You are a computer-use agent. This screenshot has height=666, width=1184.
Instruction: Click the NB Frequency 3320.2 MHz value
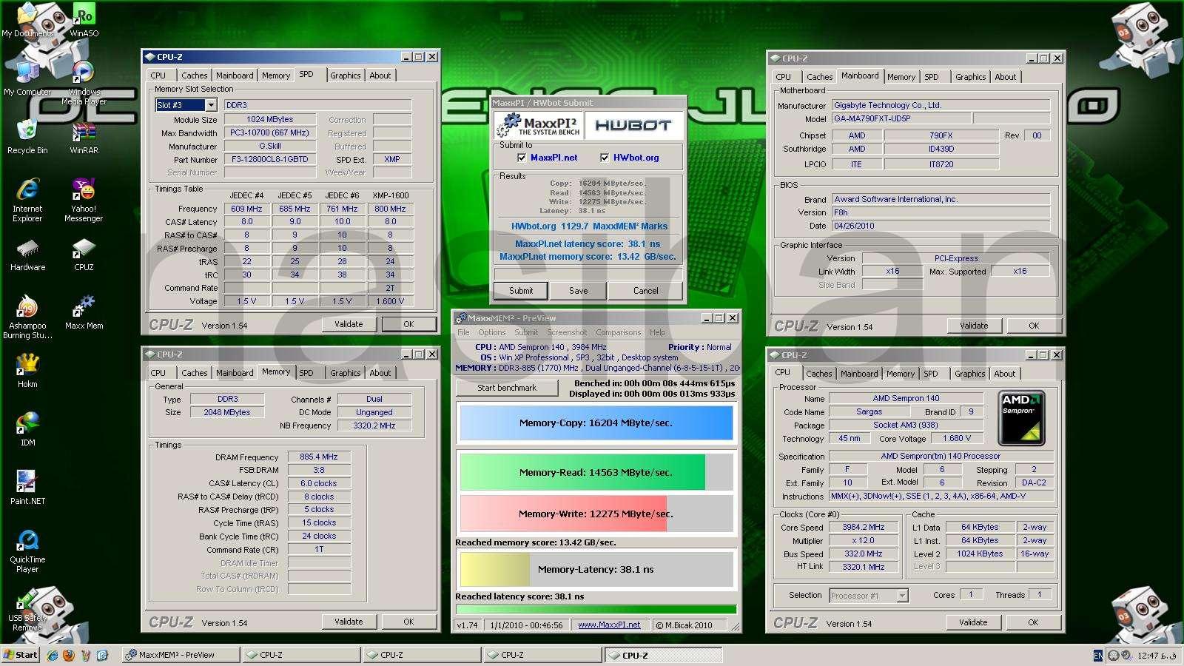click(374, 425)
